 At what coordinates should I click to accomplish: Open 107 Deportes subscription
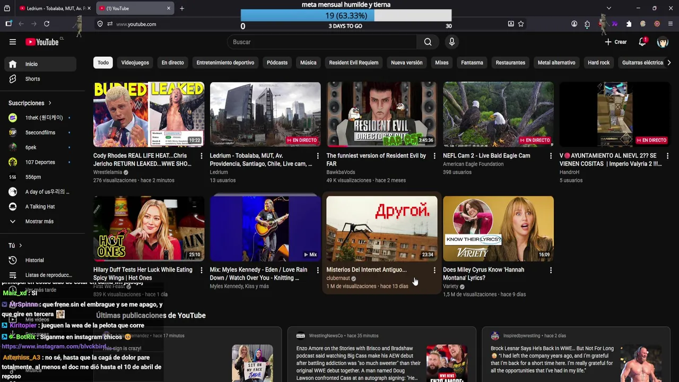[x=41, y=162]
